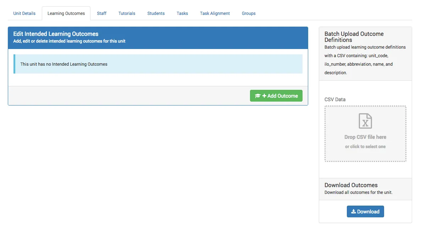Switch to the Learning Outcomes tab
427x239 pixels.
(x=66, y=13)
